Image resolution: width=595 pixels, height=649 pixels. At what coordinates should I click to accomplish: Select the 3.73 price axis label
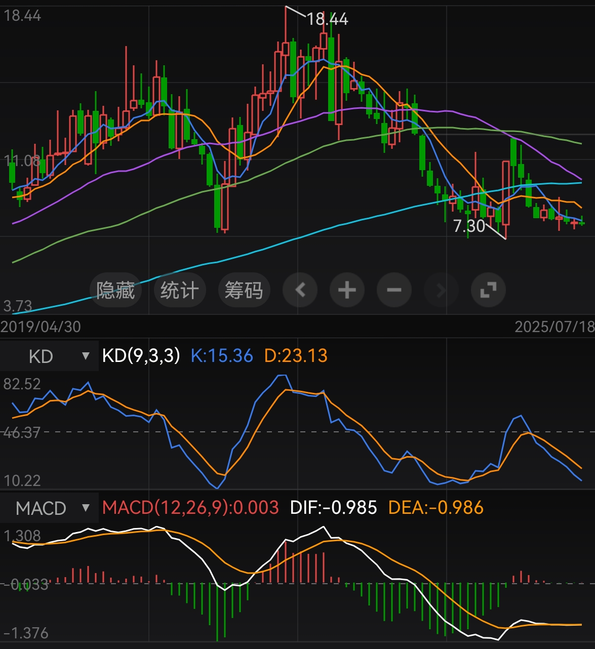(x=18, y=306)
